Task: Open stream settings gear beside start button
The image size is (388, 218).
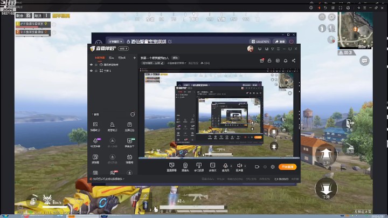Action: 273,167
